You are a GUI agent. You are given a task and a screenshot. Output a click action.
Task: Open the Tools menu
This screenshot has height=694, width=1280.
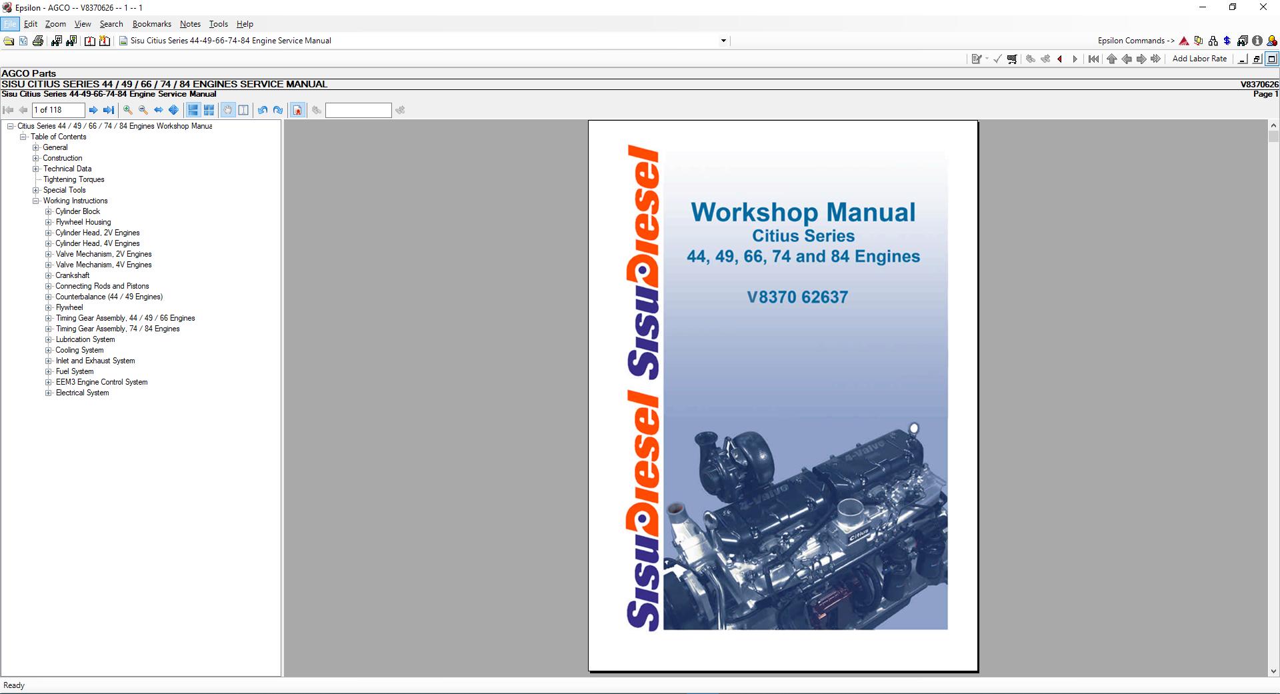tap(218, 24)
